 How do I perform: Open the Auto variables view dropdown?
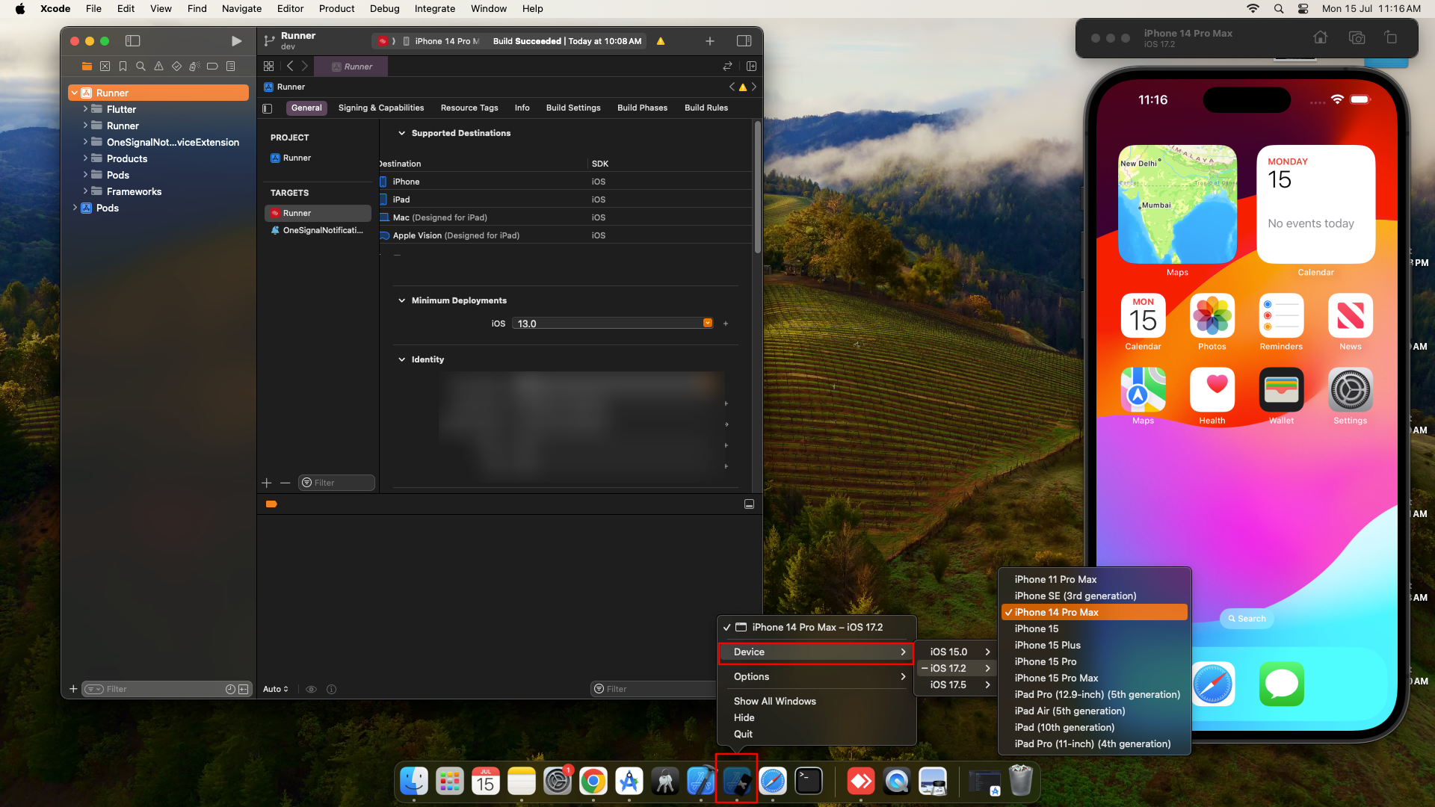tap(276, 689)
